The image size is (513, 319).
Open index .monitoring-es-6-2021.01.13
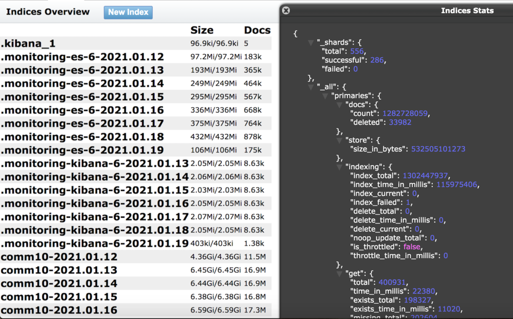click(82, 70)
